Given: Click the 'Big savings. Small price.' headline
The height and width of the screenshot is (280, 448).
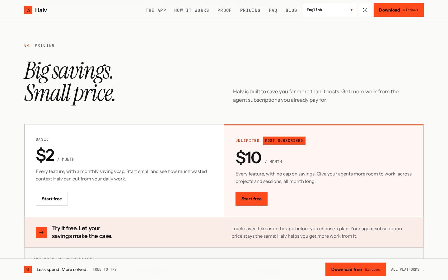Looking at the screenshot, I should (x=70, y=82).
